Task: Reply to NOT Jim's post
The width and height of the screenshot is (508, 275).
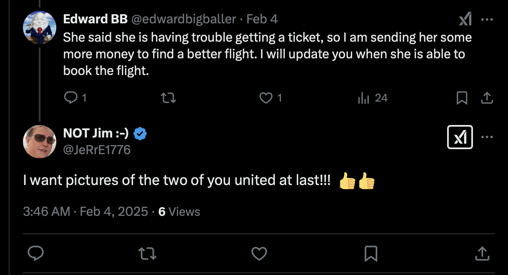Action: [x=36, y=253]
